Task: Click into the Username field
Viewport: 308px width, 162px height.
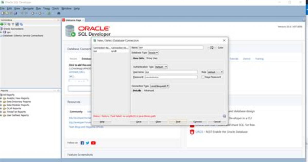Action: pos(171,72)
